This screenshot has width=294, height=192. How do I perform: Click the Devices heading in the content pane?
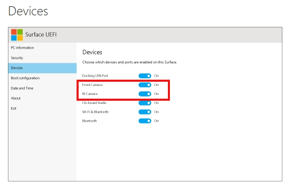(92, 52)
